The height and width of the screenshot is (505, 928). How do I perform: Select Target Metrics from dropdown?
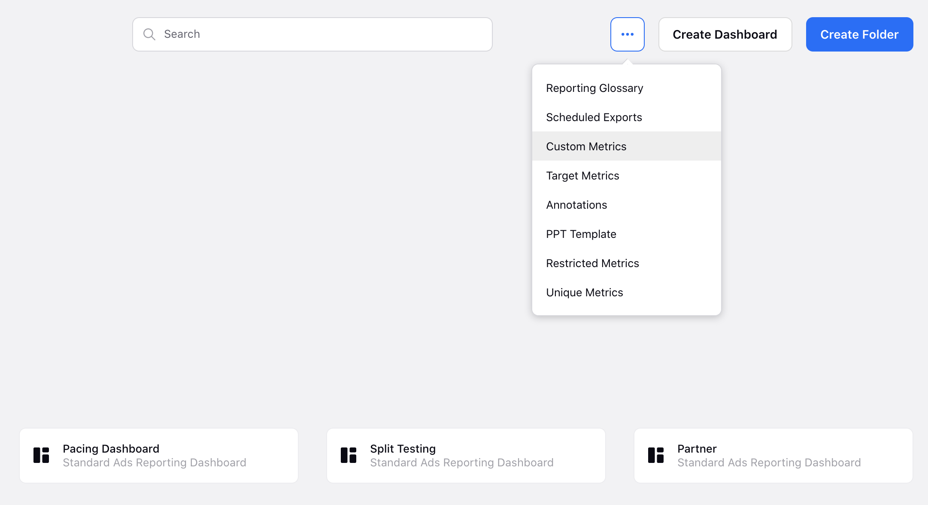582,175
